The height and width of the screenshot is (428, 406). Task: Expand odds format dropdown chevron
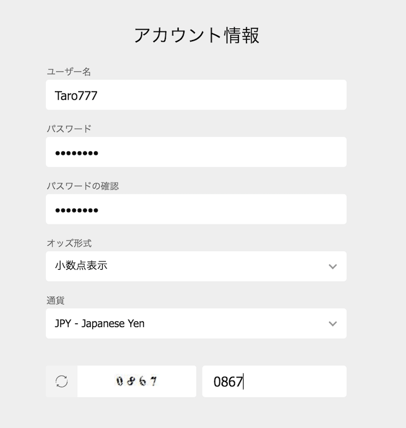(x=332, y=267)
